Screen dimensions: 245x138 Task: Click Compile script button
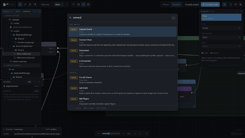point(210,5)
